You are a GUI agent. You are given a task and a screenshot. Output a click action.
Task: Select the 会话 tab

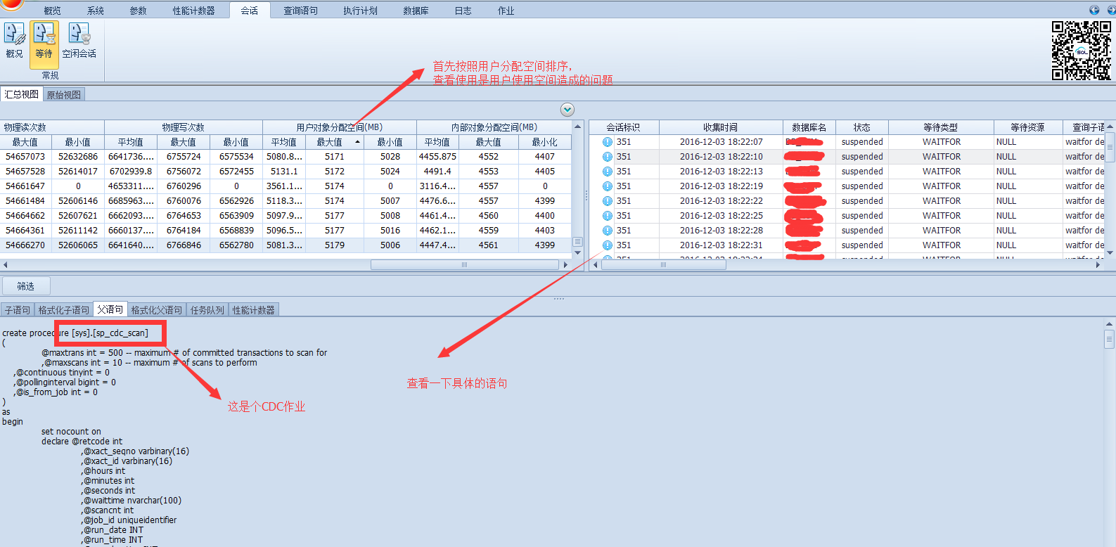click(x=250, y=11)
